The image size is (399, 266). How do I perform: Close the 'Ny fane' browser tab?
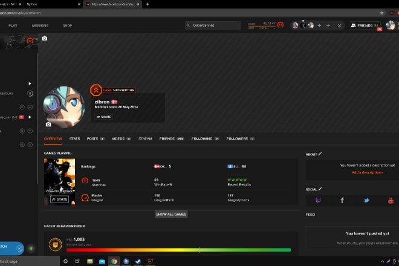tap(79, 4)
